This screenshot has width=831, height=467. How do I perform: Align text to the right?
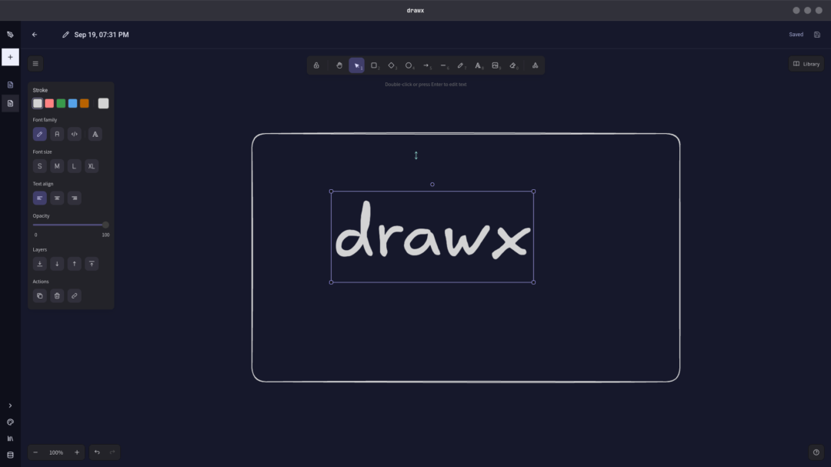(74, 198)
